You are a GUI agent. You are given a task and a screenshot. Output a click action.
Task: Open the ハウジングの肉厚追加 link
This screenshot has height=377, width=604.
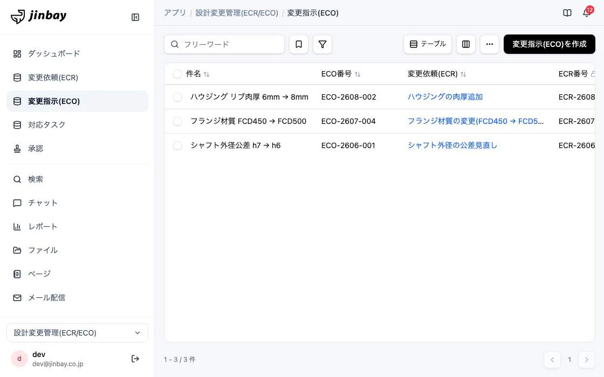445,97
